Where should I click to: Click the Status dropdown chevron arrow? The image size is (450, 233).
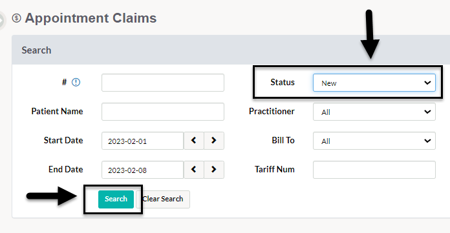(x=427, y=83)
